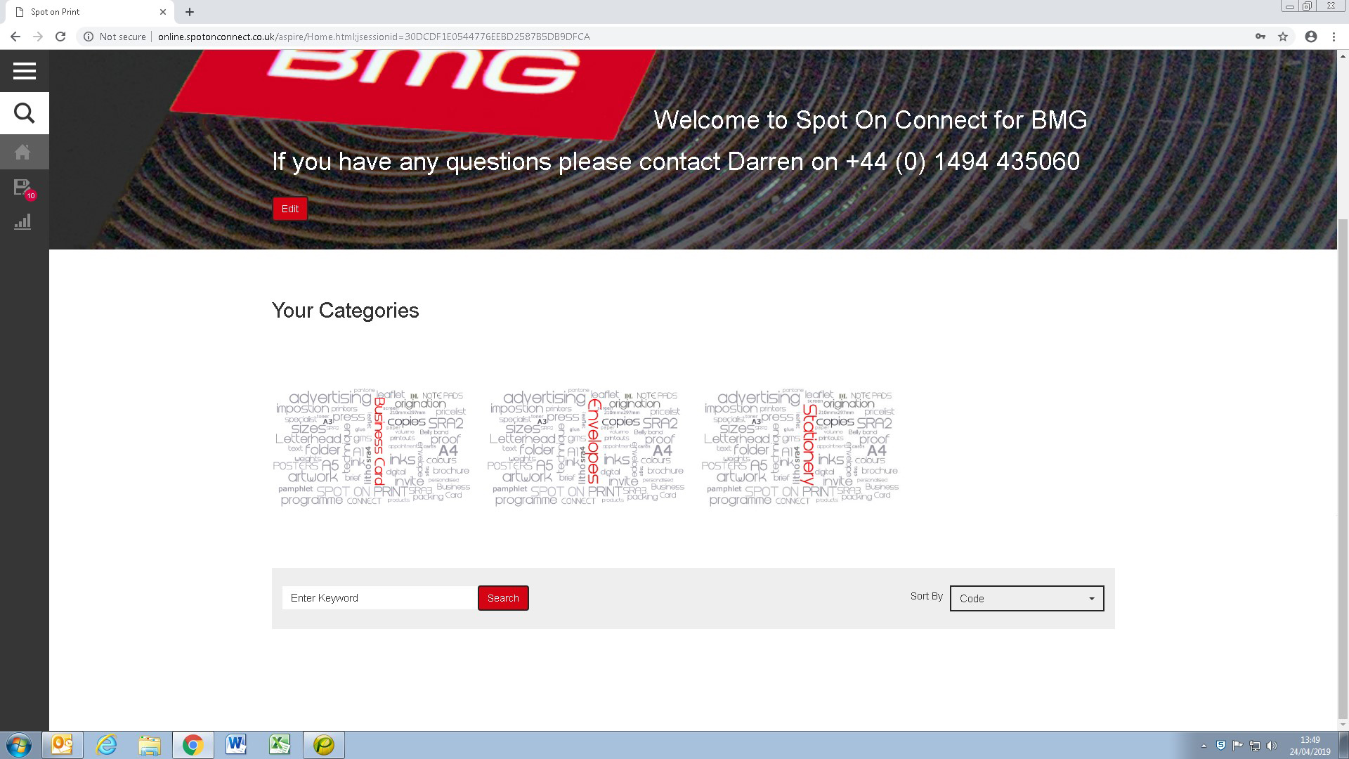
Task: Click the saved password key icon
Action: pos(1260,37)
